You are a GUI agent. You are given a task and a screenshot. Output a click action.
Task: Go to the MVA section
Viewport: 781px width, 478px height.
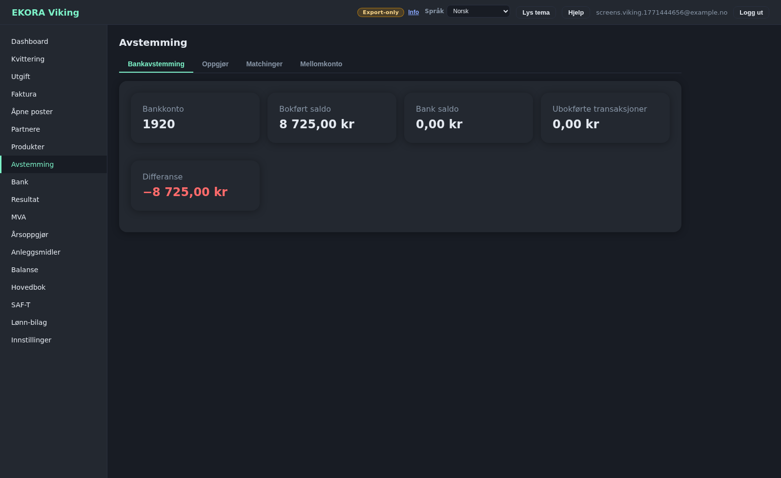click(x=19, y=217)
